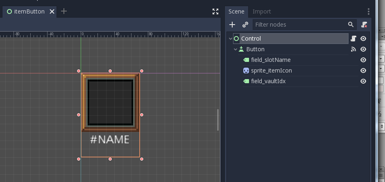Add a new child node
Image resolution: width=385 pixels, height=182 pixels.
232,25
